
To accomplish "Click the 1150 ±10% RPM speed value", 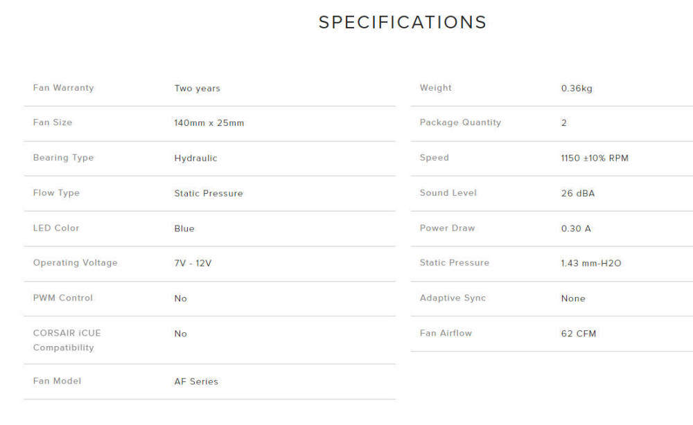I will 595,159.
